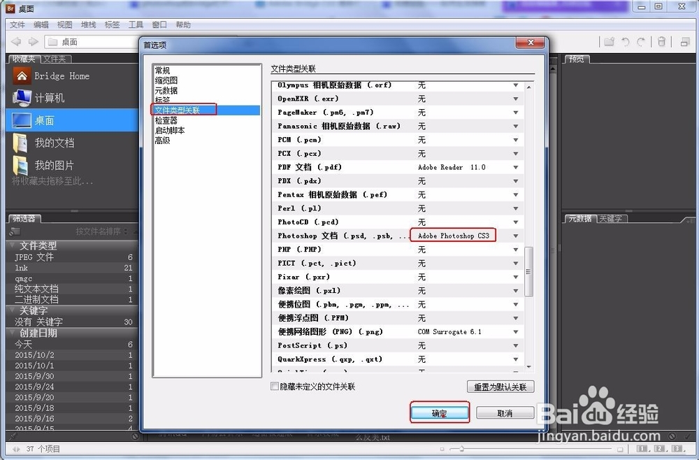Image resolution: width=699 pixels, height=460 pixels.
Task: Toggle panels with status bar arrows
Action: pos(16,449)
